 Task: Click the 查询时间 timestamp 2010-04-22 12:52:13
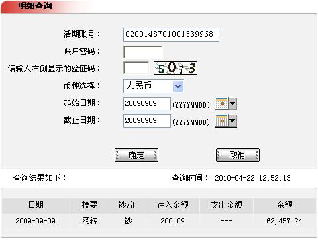252,178
